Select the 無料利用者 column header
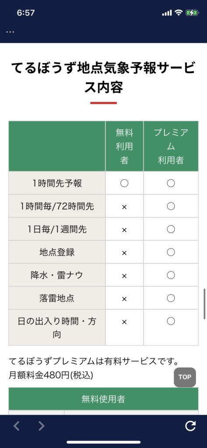Screen dimensions: 207x448 pyautogui.click(x=124, y=146)
